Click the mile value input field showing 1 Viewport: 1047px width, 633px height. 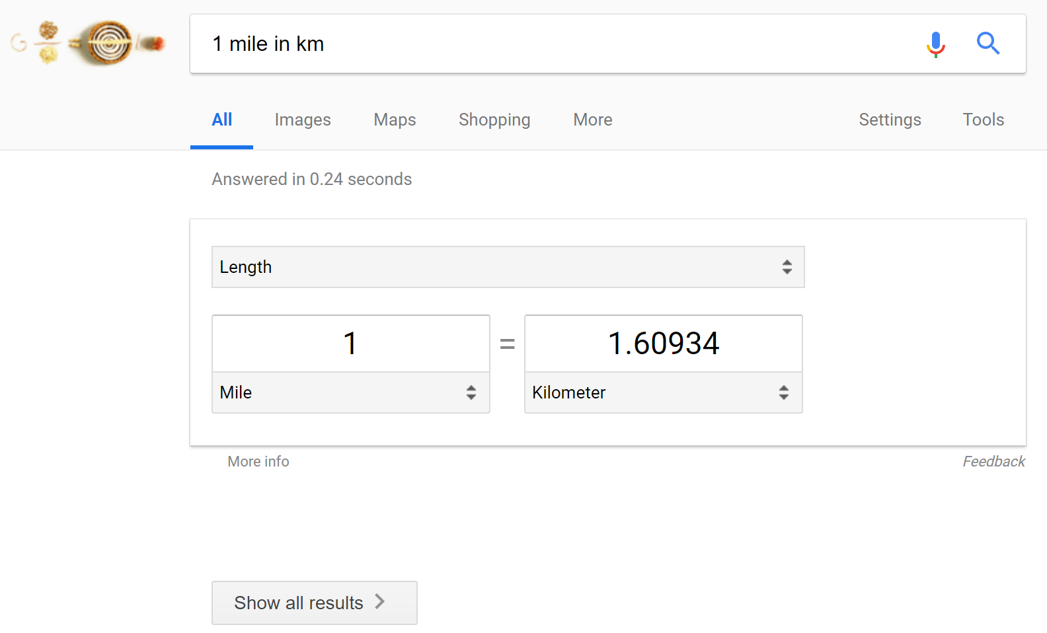tap(350, 344)
